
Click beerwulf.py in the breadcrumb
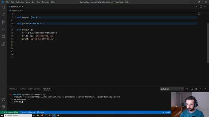pyautogui.click(x=17, y=11)
